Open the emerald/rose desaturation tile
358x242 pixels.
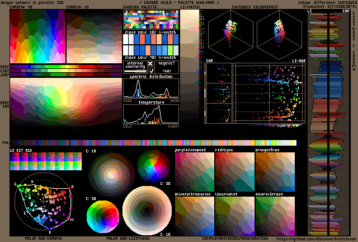click(275, 216)
